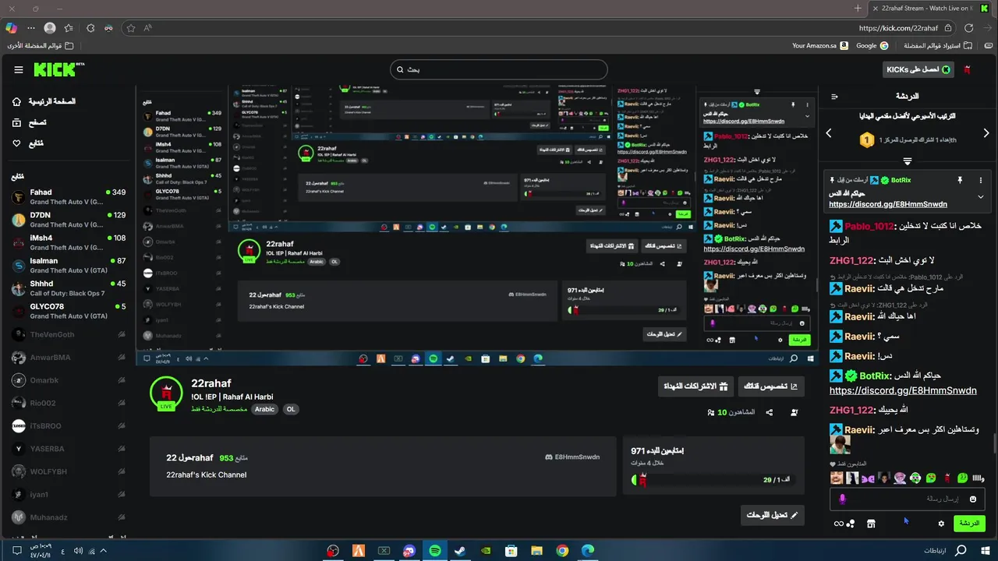Screen dimensions: 998x561
Task: Open offline channel TheVenGoth
Action: (x=69, y=334)
